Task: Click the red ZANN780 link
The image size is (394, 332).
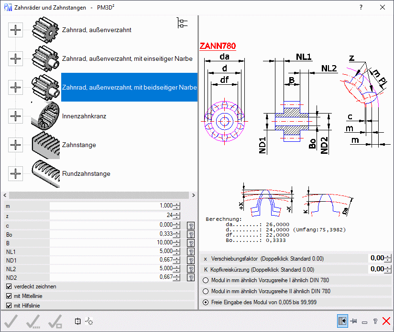Action: click(x=218, y=46)
